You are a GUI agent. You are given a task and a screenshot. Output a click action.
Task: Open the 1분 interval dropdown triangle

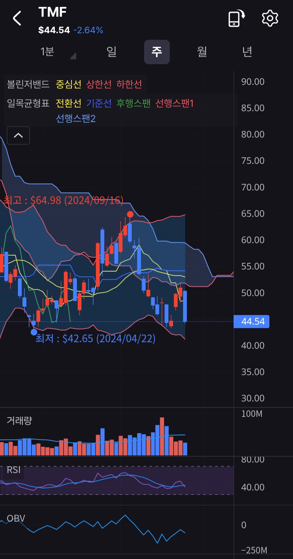[x=73, y=56]
